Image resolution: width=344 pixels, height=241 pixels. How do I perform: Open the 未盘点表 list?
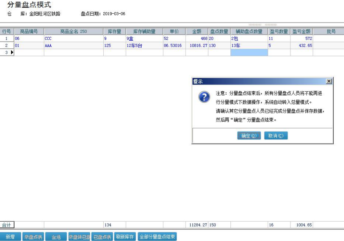point(33,237)
